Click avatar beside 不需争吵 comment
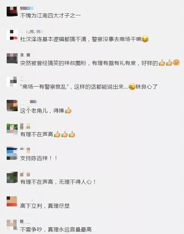Screen dimensions: 184x234 [x=12, y=225]
